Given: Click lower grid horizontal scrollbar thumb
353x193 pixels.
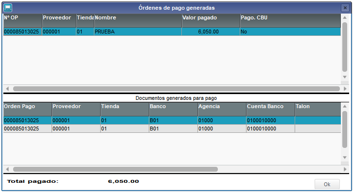Looking at the screenshot, I should click(x=115, y=169).
